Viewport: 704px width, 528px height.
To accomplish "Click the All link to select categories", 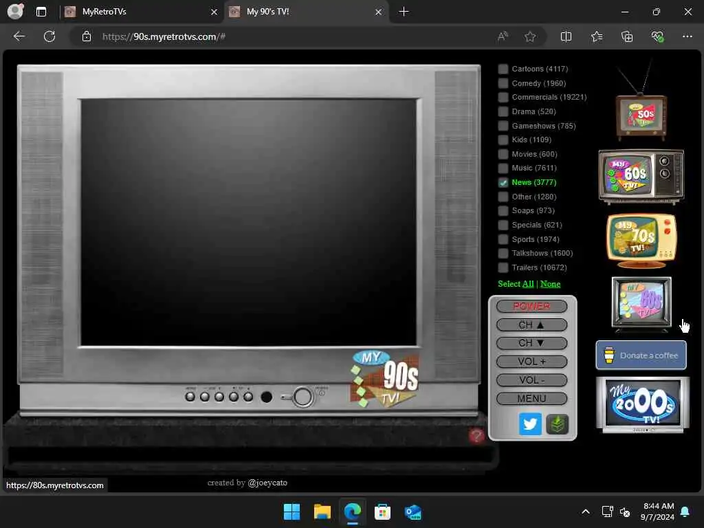I will click(x=528, y=284).
